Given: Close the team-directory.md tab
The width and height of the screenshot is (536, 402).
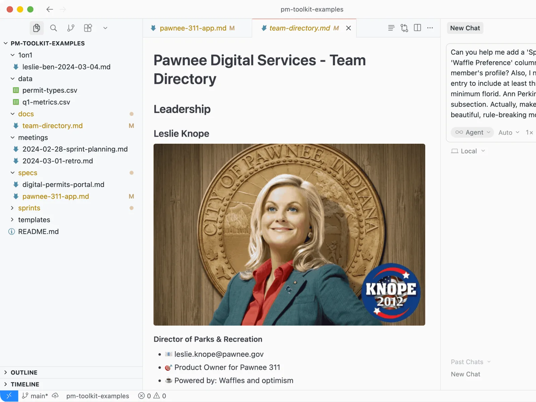Looking at the screenshot, I should 348,28.
